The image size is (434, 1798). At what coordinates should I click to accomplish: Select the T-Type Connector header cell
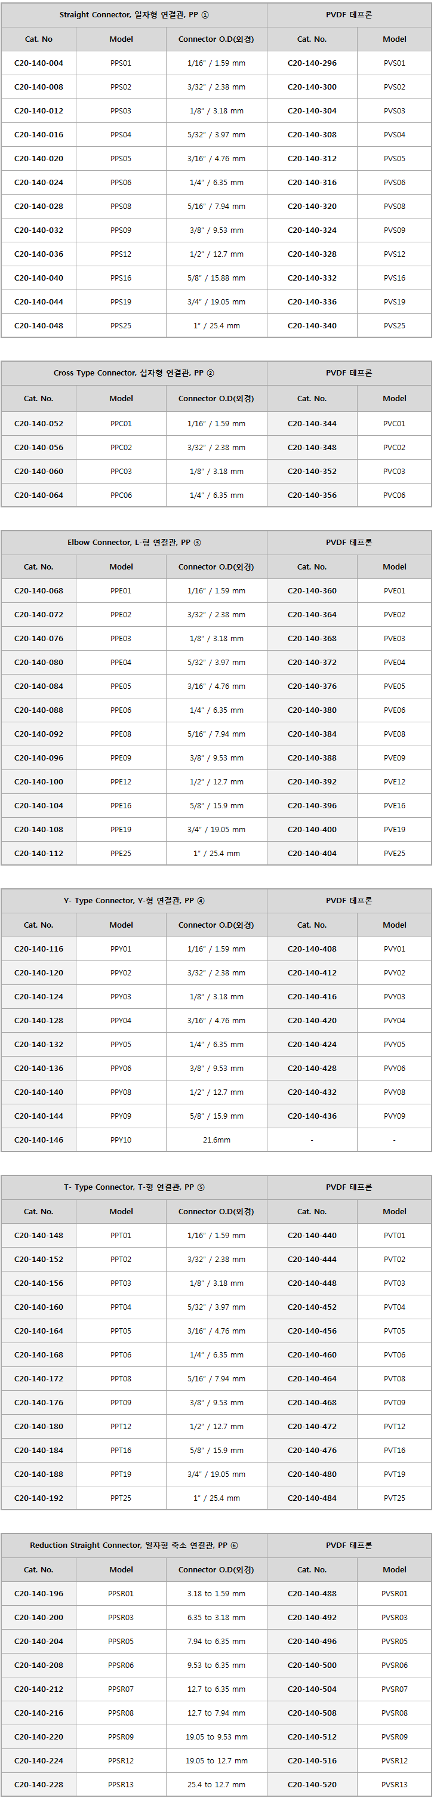click(134, 1187)
